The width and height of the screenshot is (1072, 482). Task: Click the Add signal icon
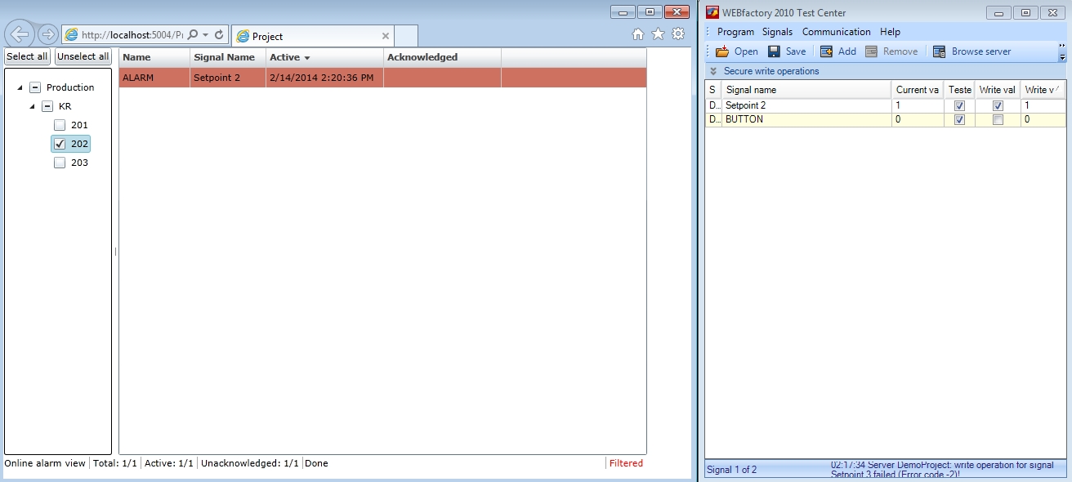coord(826,51)
